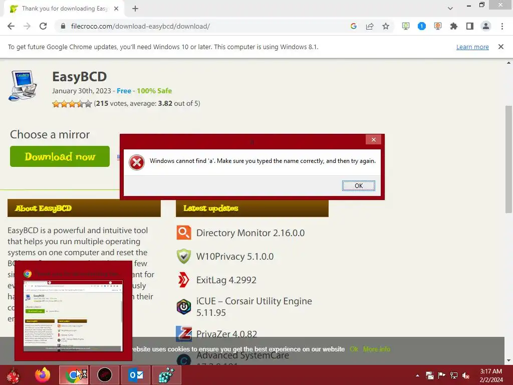Bookmark this page with the star icon
This screenshot has width=513, height=385.
pos(386,26)
